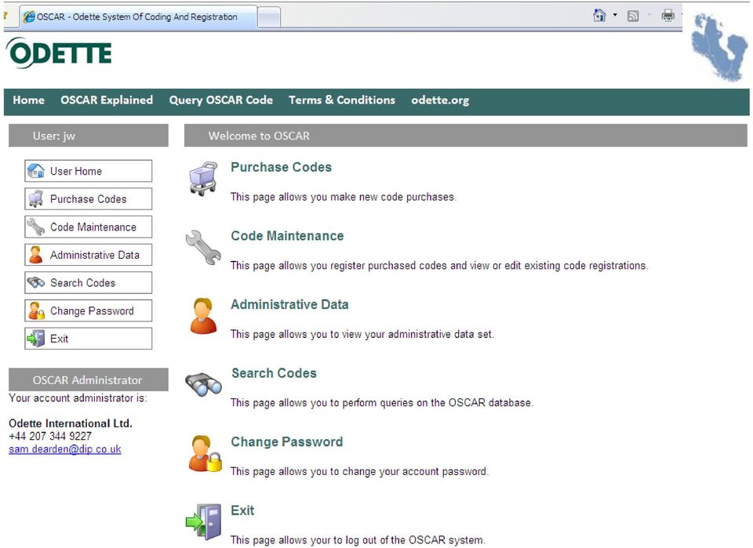
Task: Email sam.dearden@dip.co.uk link
Action: coord(65,449)
